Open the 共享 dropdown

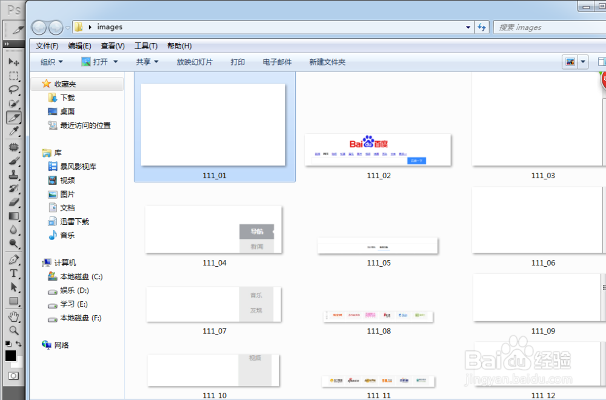coord(147,62)
